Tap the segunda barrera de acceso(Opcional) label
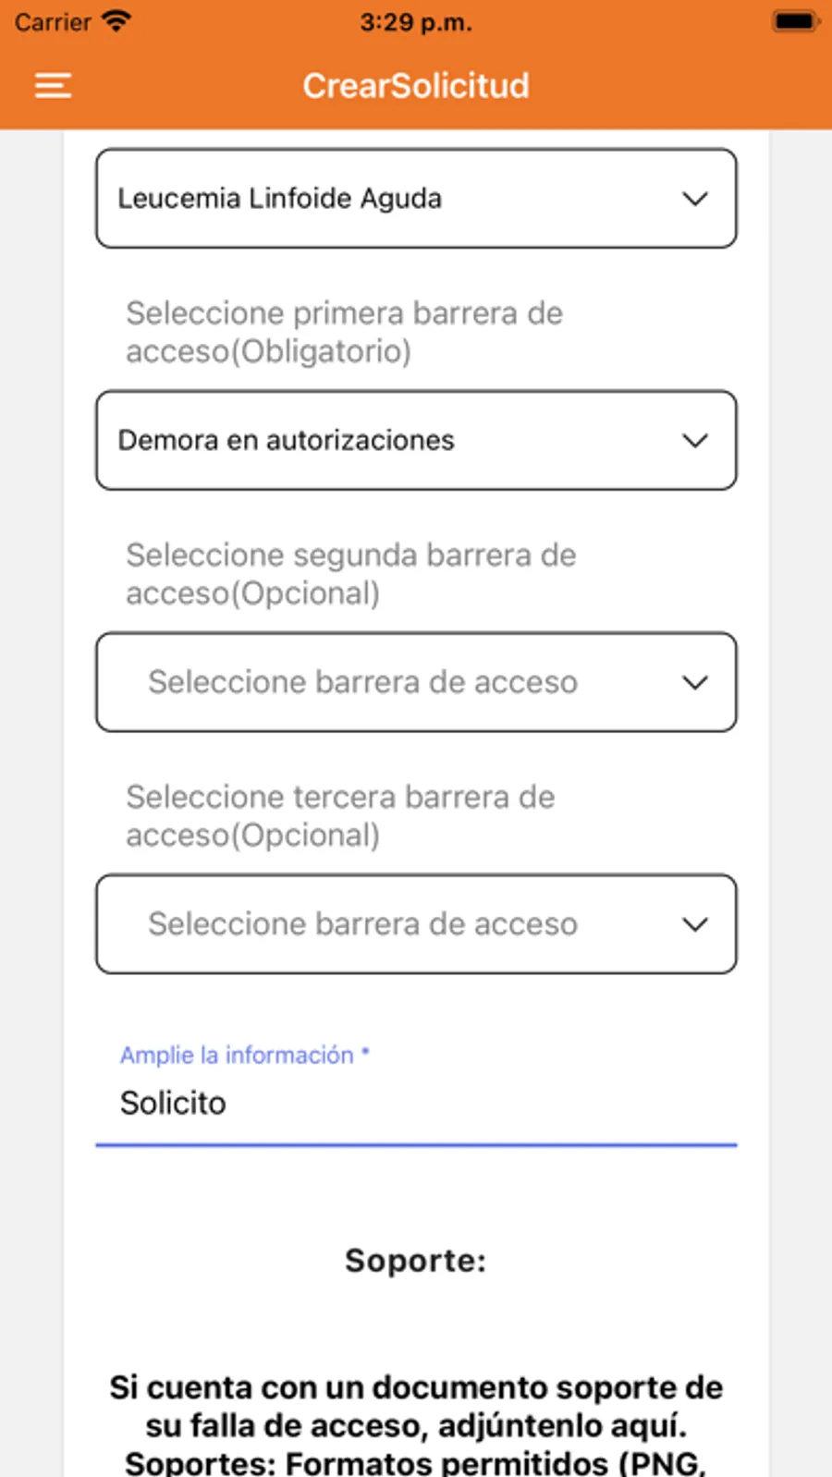 tap(350, 574)
